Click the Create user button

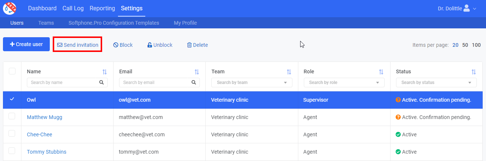[26, 44]
